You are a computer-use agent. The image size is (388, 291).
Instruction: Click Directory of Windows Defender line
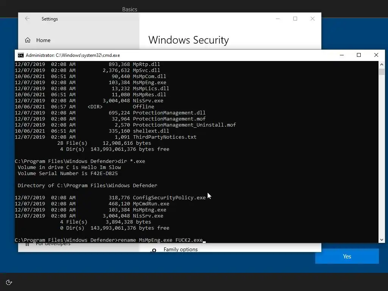[x=88, y=186]
